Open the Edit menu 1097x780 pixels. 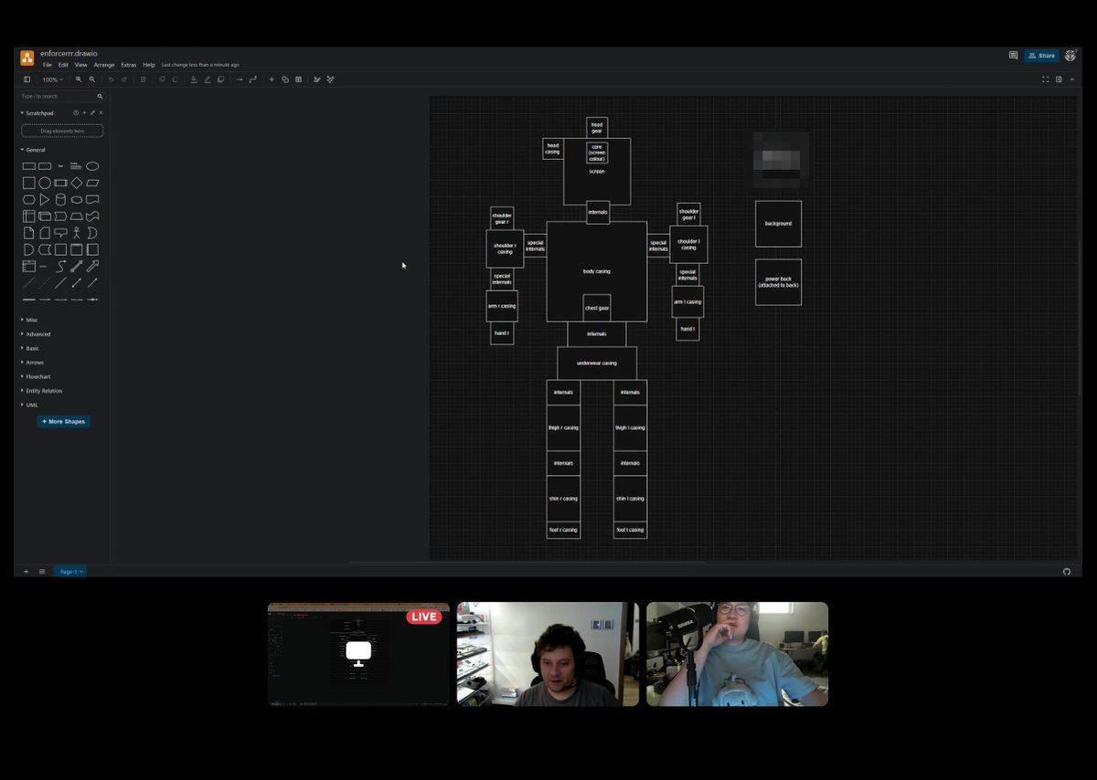point(63,65)
